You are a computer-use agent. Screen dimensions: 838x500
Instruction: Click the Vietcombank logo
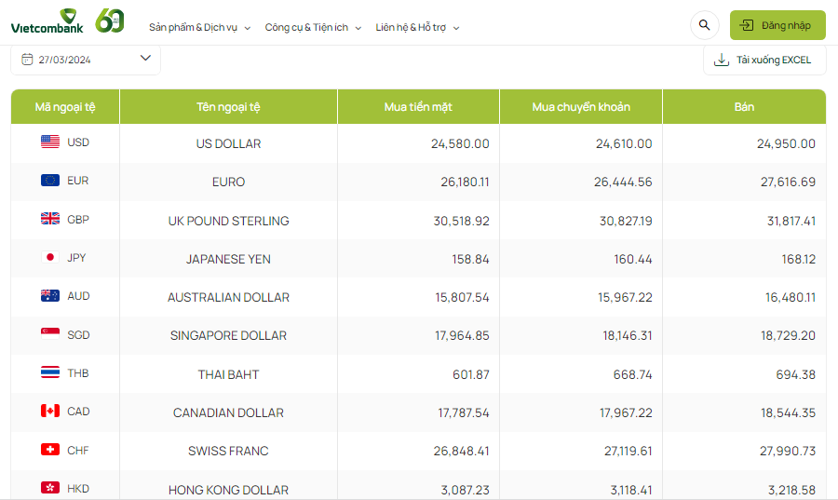pyautogui.click(x=47, y=21)
